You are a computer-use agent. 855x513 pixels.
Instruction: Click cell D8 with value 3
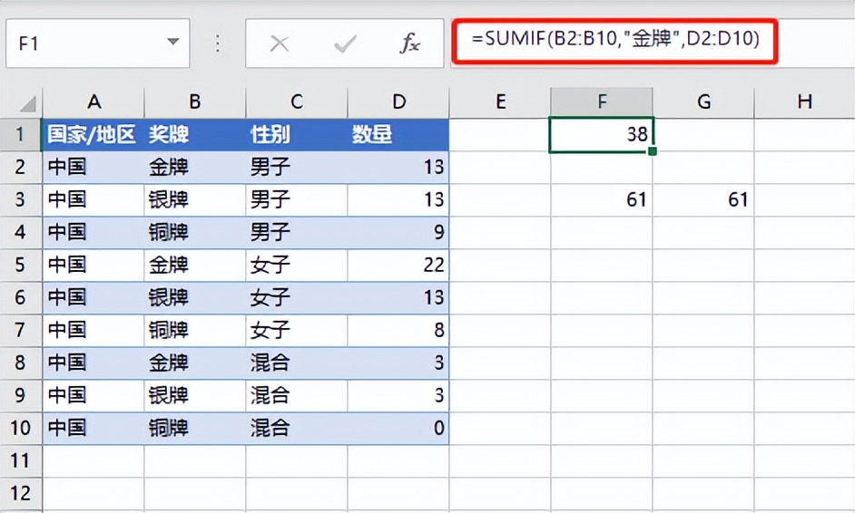tap(398, 363)
